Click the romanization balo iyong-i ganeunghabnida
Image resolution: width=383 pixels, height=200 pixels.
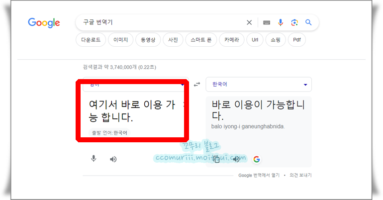pyautogui.click(x=248, y=126)
